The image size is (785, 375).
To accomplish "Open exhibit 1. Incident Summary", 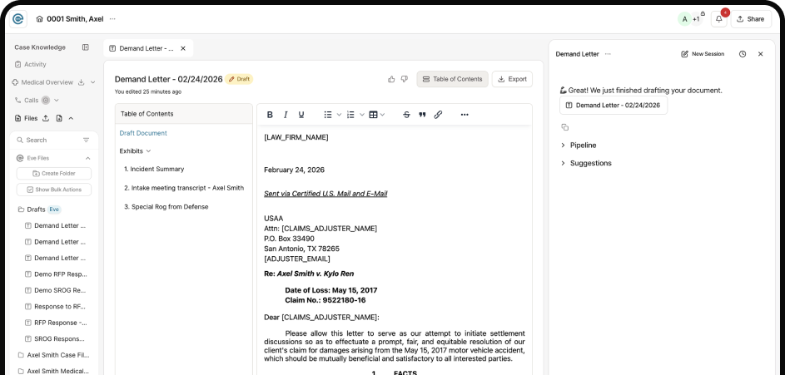I will pos(154,169).
